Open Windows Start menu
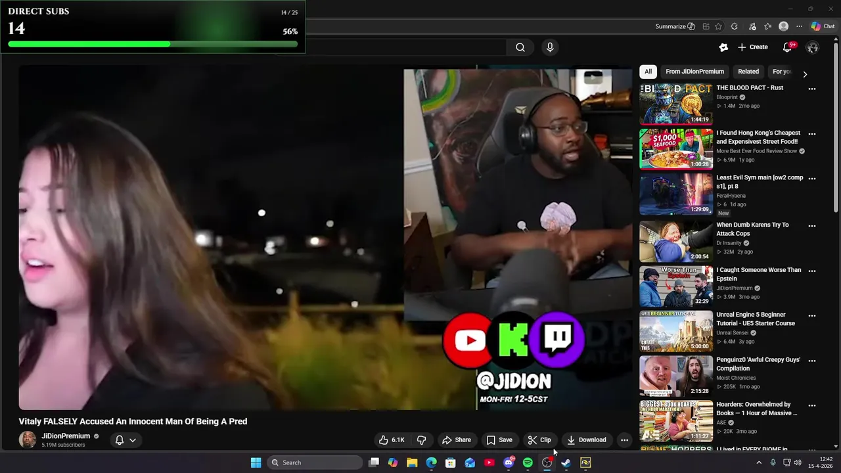Image resolution: width=841 pixels, height=473 pixels. [256, 462]
